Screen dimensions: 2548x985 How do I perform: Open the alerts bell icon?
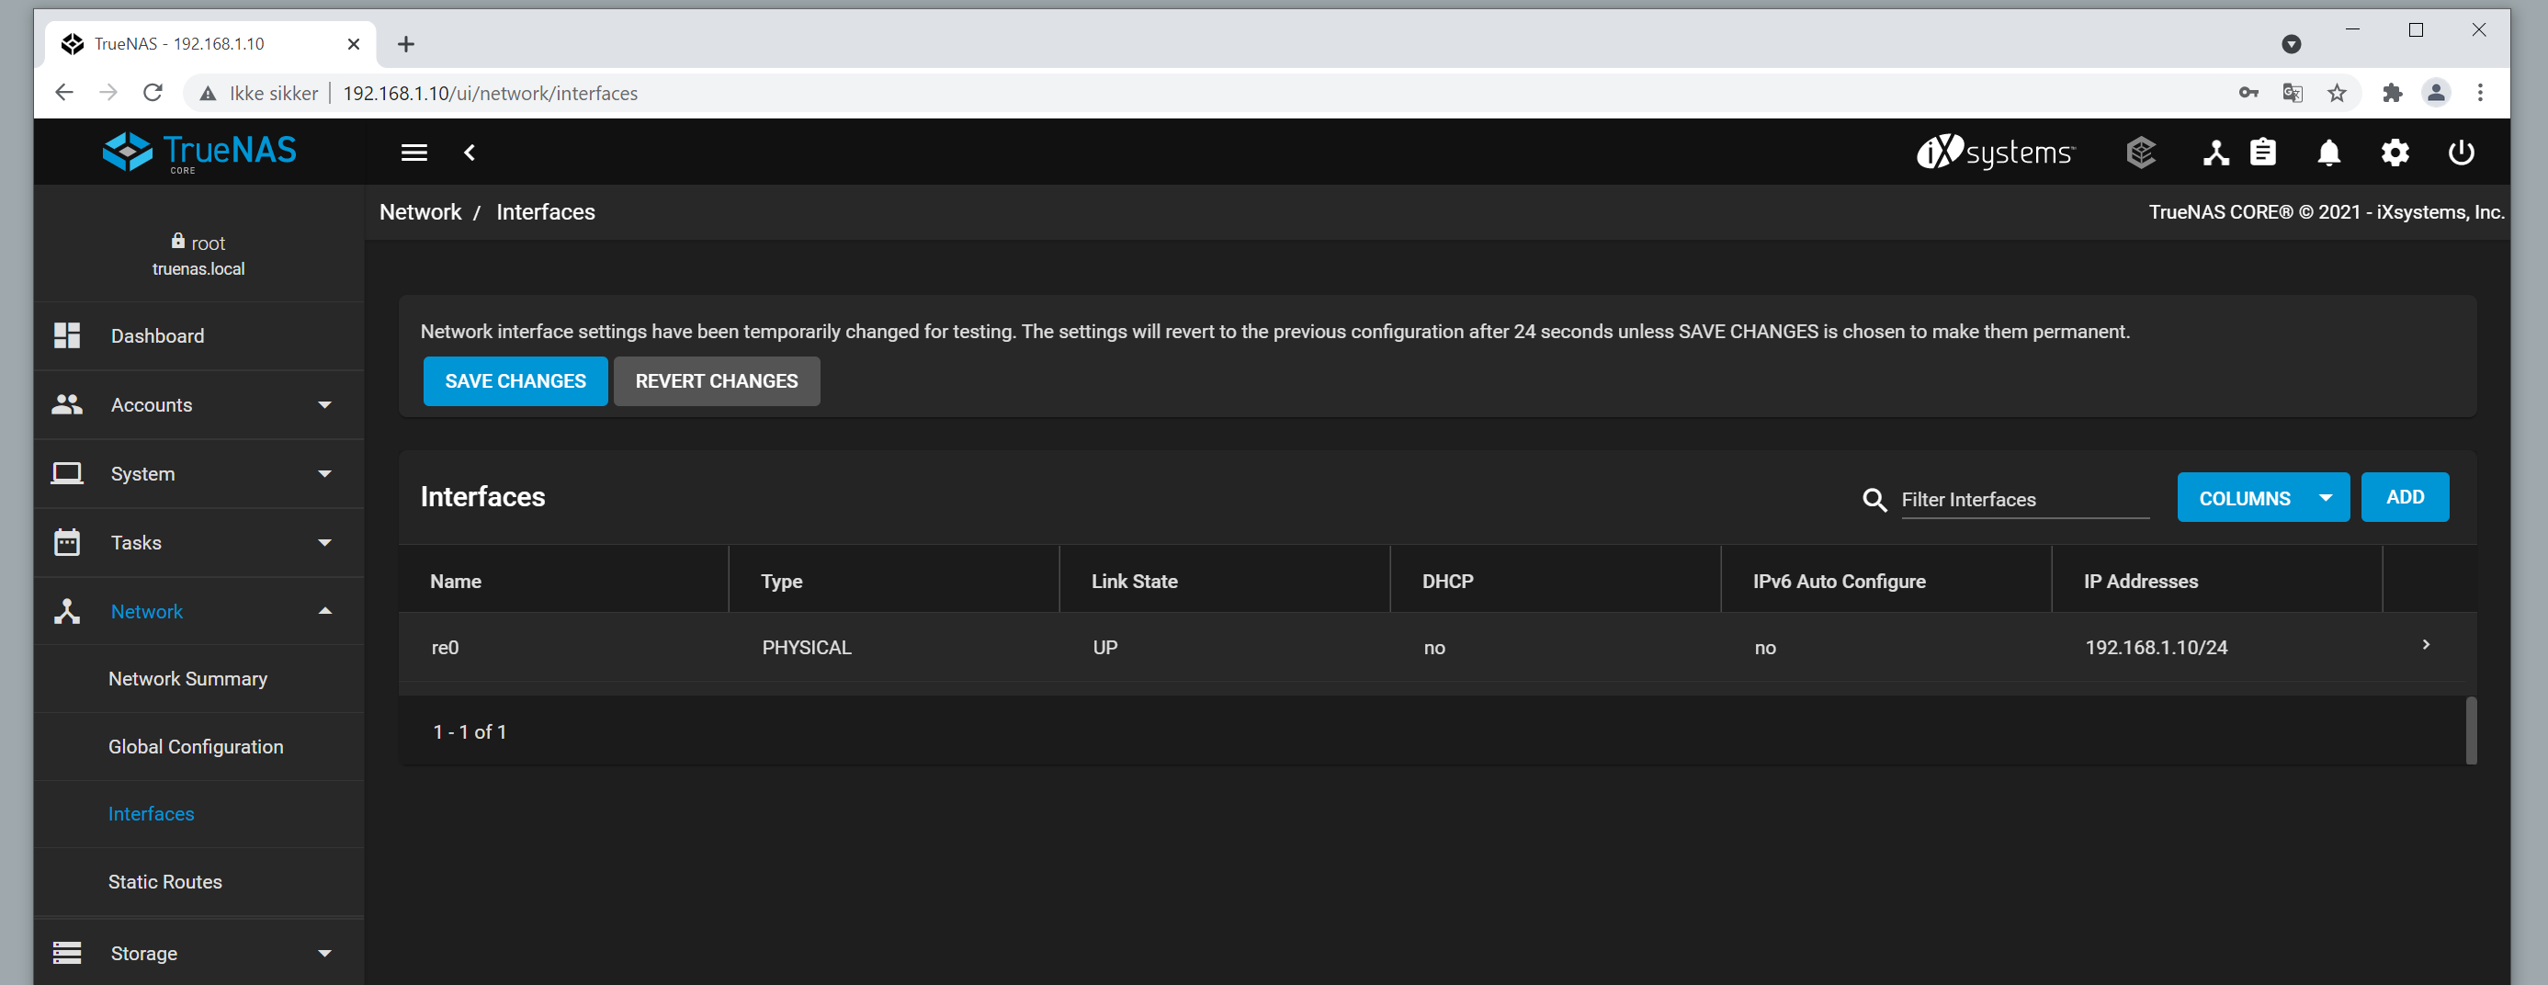pyautogui.click(x=2328, y=153)
